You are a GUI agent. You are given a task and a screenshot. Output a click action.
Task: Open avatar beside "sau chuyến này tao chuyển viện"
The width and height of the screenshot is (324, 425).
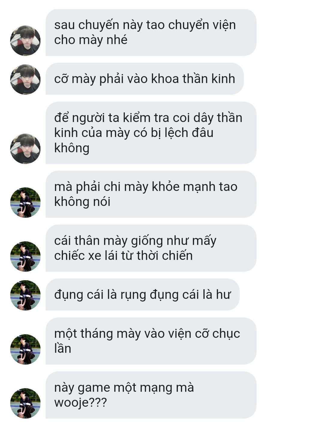coord(25,40)
